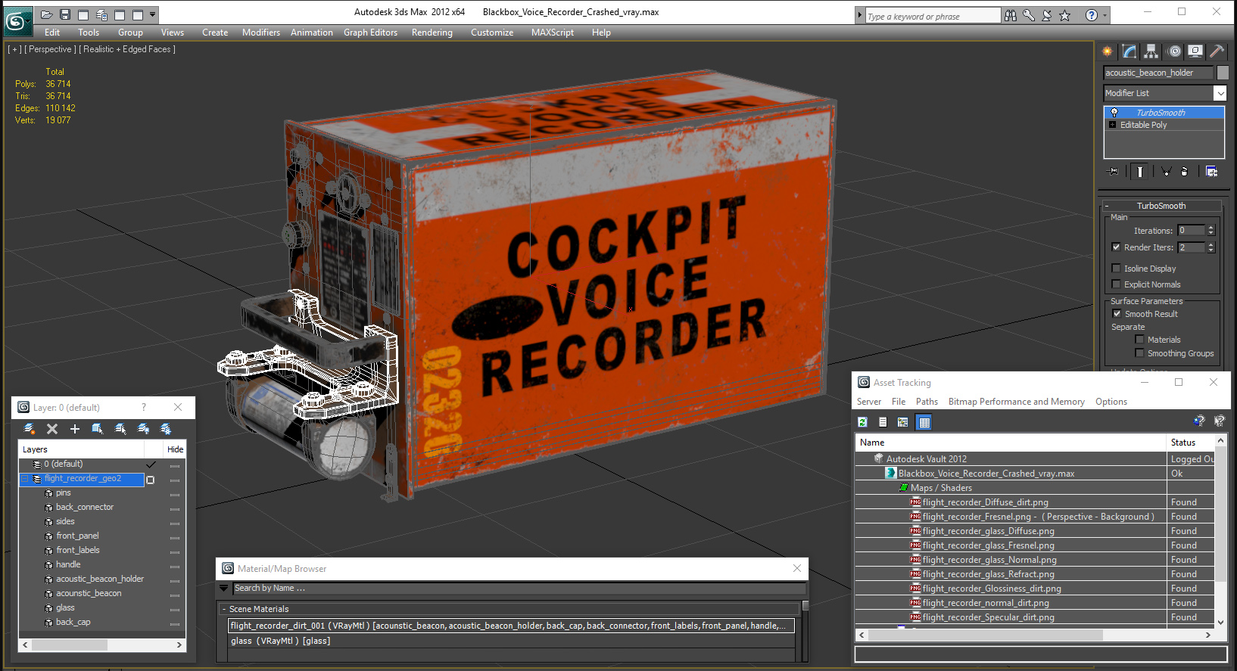1237x671 pixels.
Task: Expand the search field arrow
Action: pyautogui.click(x=859, y=15)
